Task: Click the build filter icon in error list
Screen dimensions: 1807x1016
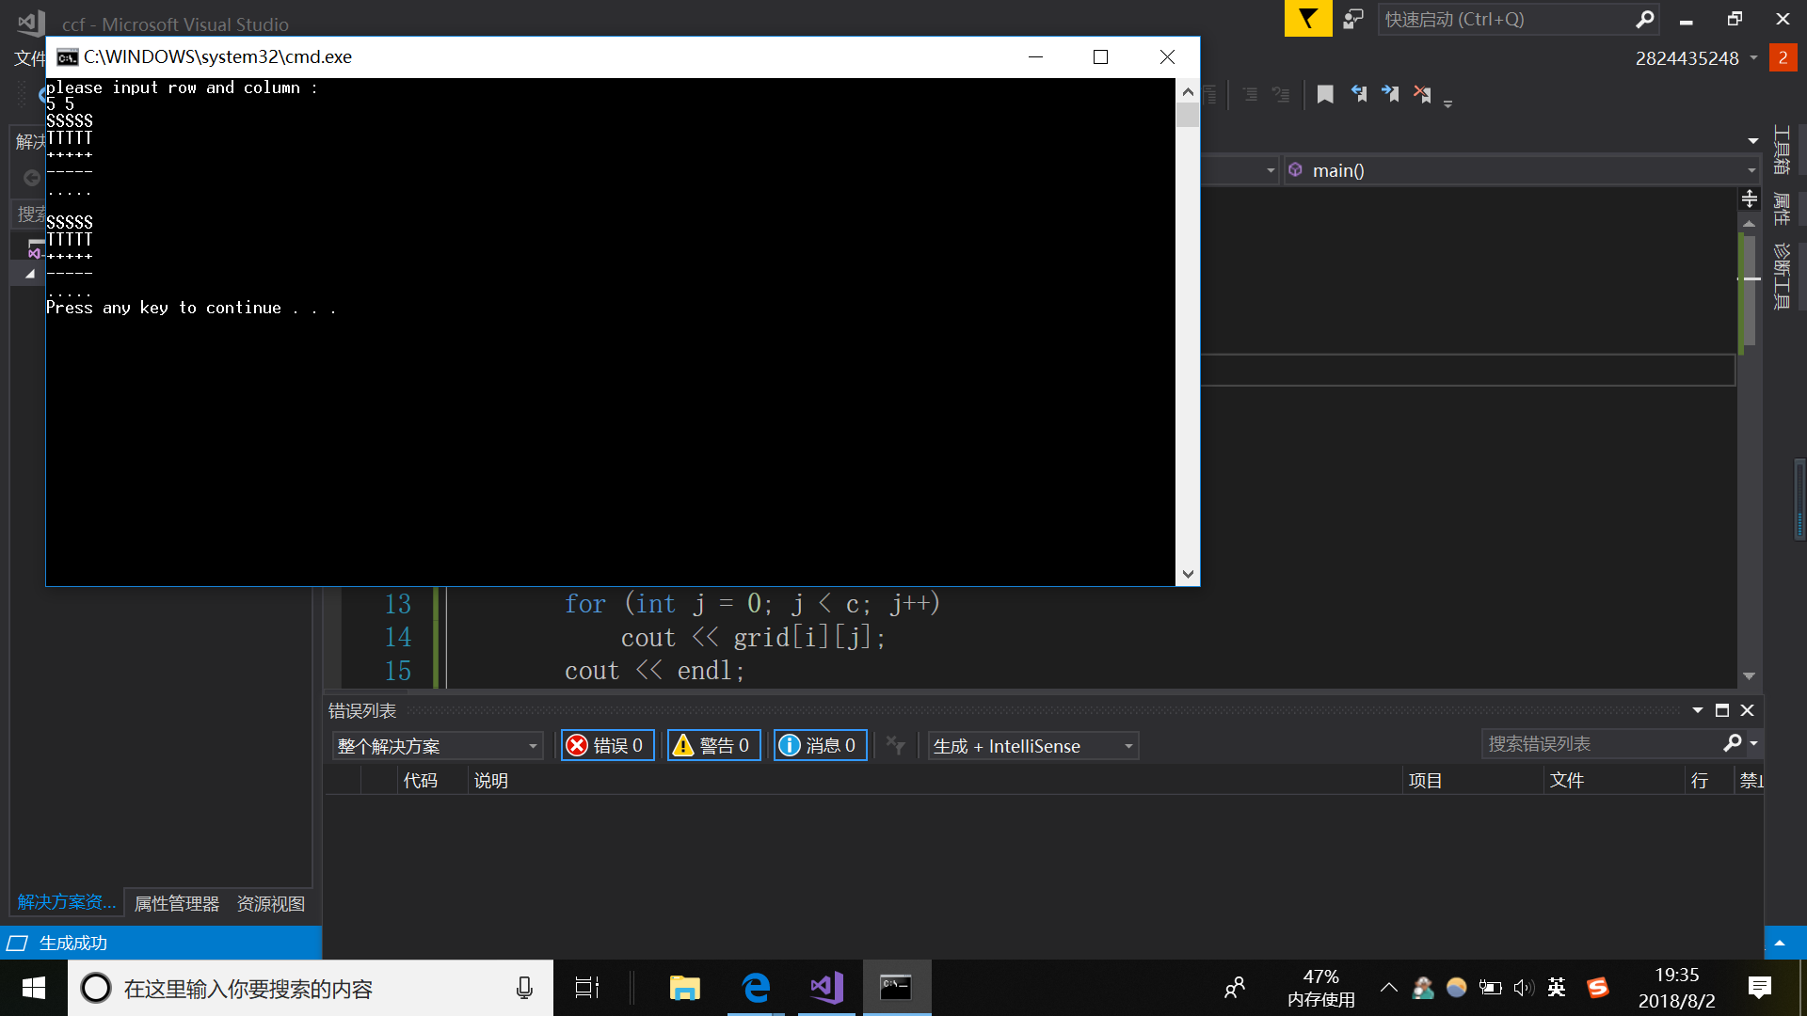Action: (x=895, y=746)
